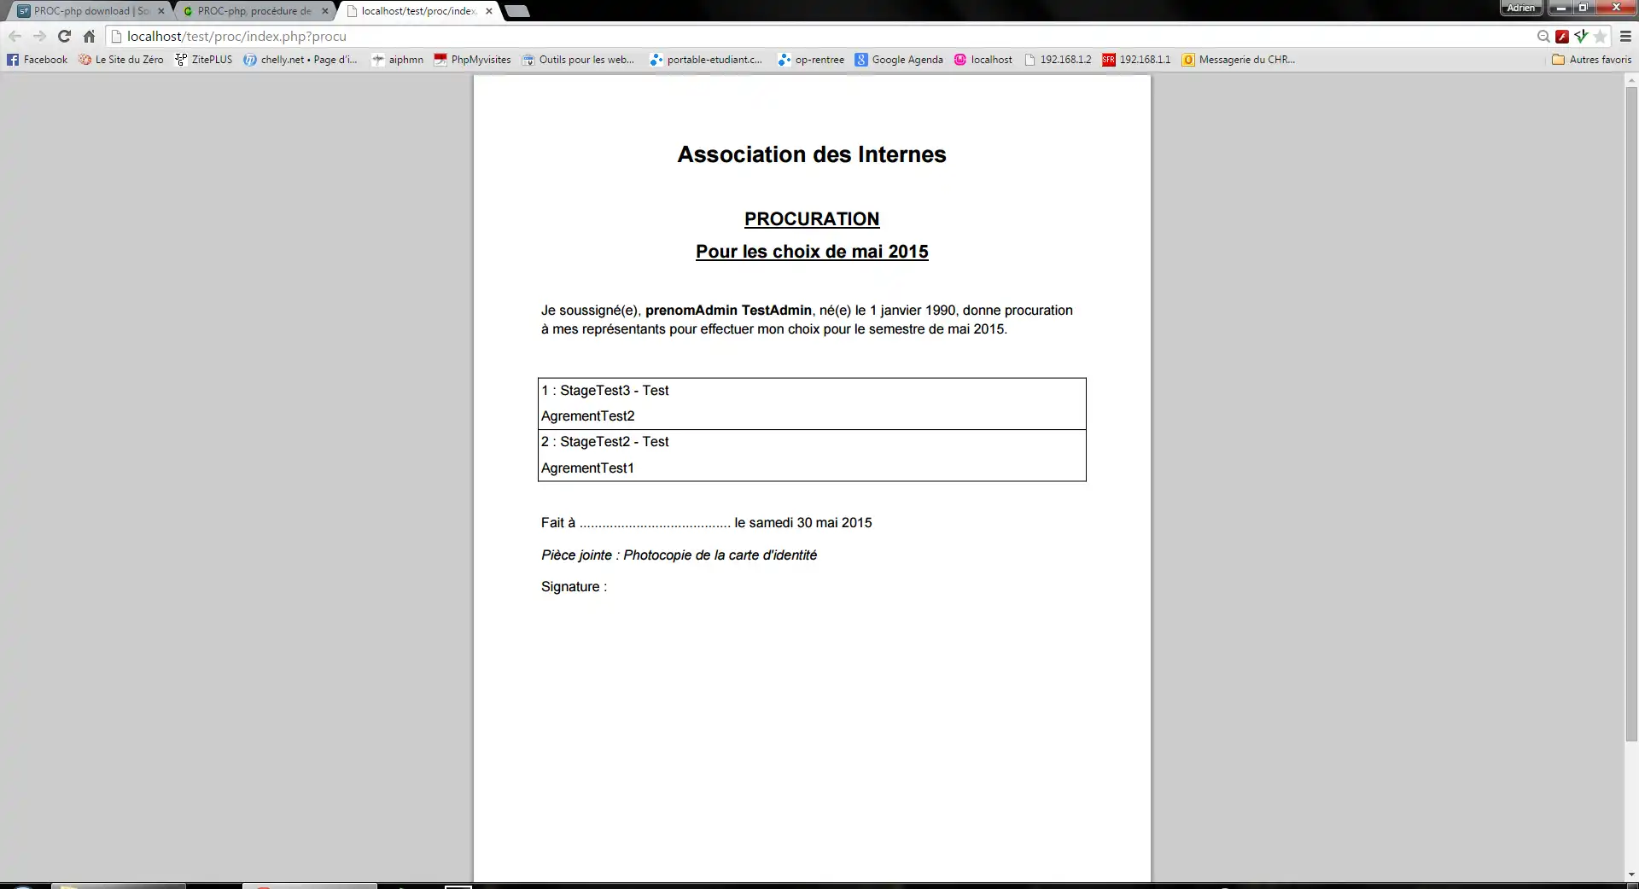The height and width of the screenshot is (889, 1639).
Task: Click 'le samedi 30 mai 2015' date
Action: (x=803, y=523)
